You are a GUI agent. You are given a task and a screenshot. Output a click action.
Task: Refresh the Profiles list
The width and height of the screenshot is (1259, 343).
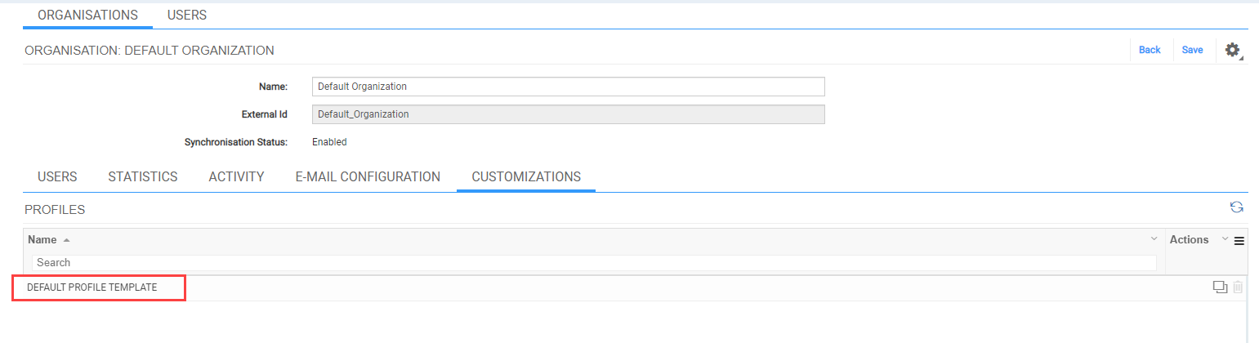[1237, 207]
